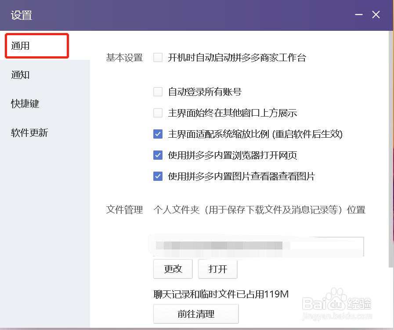
Task: Open the 通知 notification settings
Action: tap(20, 75)
